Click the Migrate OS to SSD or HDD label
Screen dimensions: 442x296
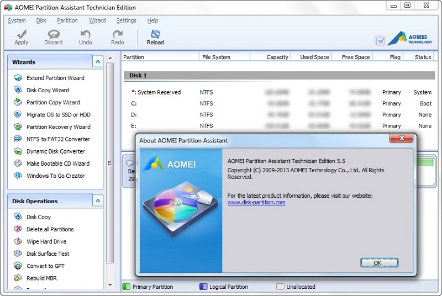point(59,114)
